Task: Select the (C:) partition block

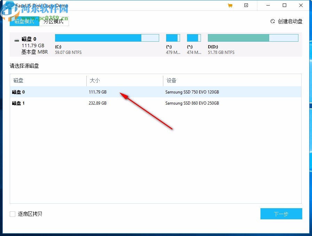Action: pyautogui.click(x=107, y=38)
